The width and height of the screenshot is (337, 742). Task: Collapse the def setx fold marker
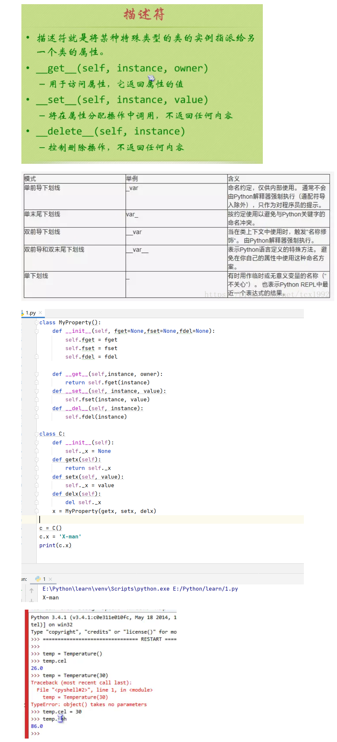pyautogui.click(x=37, y=477)
